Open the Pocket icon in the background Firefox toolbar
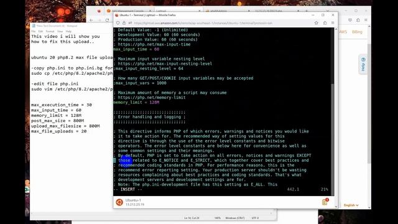398x224 pixels. point(350,20)
